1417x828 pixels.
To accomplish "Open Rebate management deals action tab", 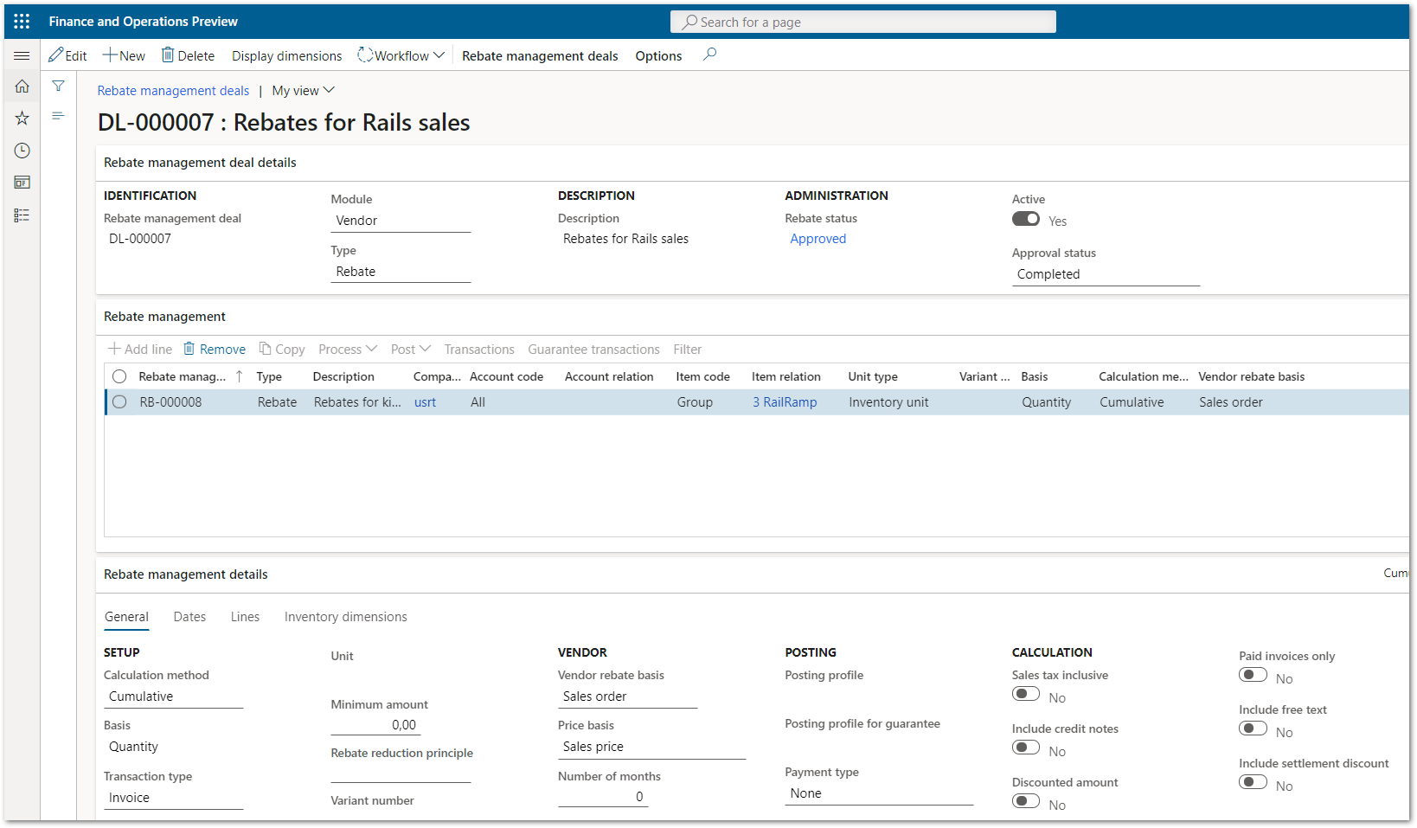I will [x=540, y=55].
